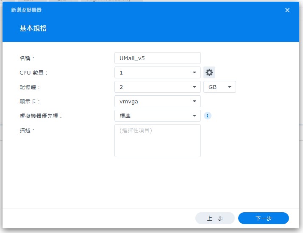
Task: Proceed with the 下一步 button
Action: [x=263, y=218]
